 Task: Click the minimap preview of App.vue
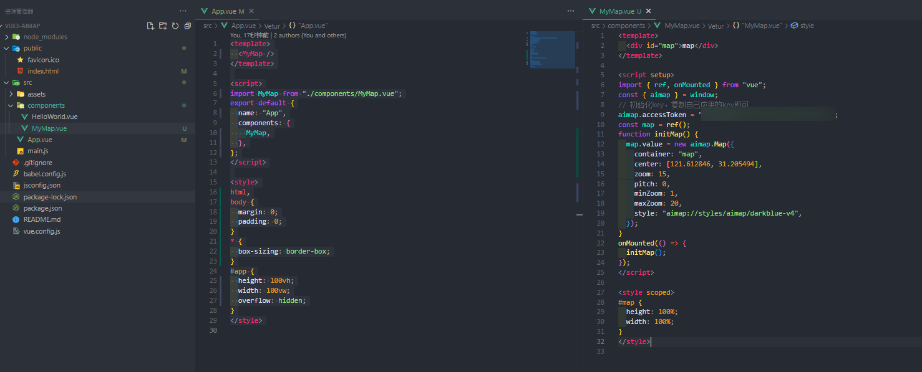click(552, 50)
